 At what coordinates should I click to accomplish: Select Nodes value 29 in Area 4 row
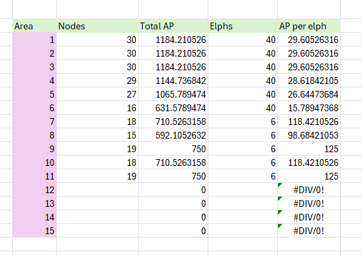(98, 81)
